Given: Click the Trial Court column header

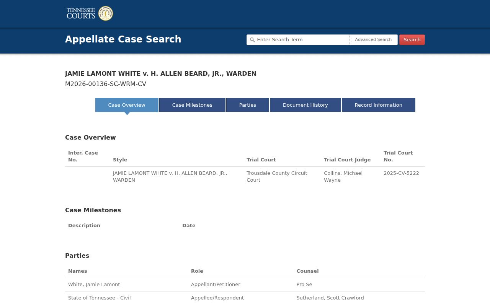Looking at the screenshot, I should (x=261, y=160).
